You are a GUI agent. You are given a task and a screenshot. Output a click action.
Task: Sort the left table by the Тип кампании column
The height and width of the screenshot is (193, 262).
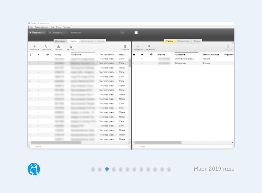(106, 55)
